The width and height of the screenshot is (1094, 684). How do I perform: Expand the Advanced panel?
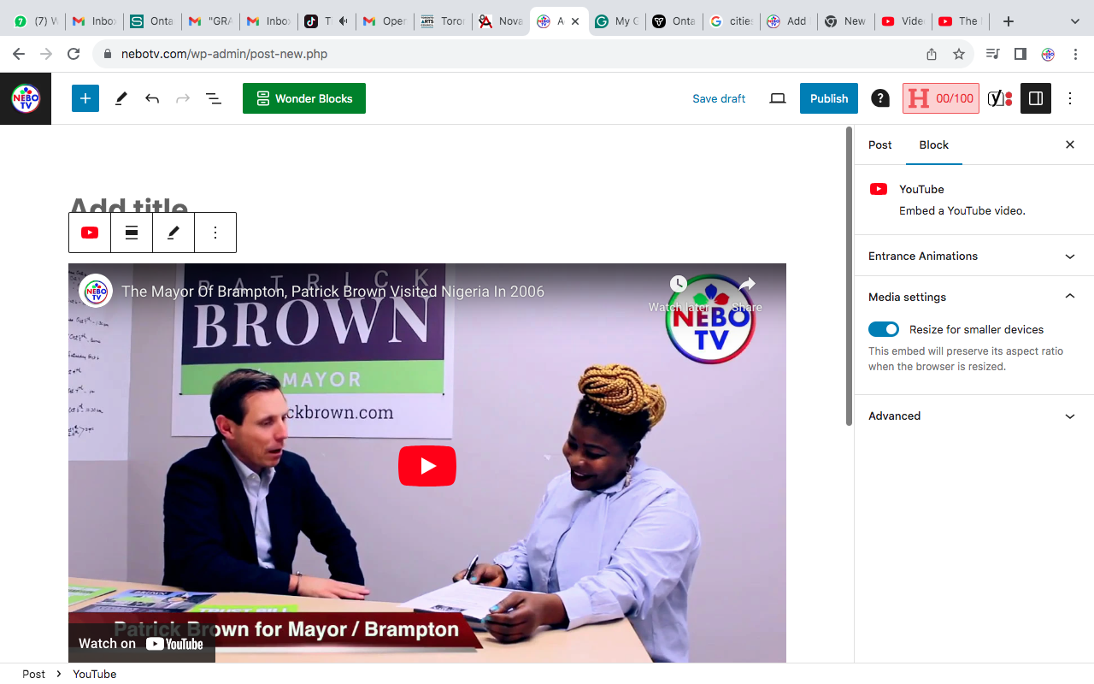tap(974, 416)
